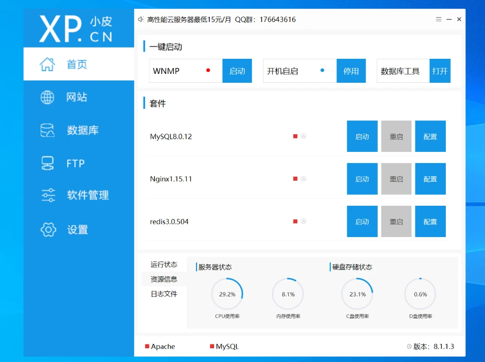
Task: Go to 网站 section
Action: pos(79,97)
